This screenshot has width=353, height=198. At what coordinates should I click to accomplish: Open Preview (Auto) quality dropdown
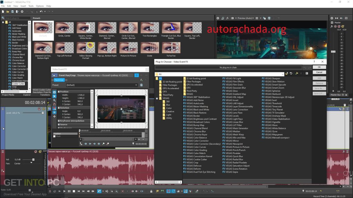245,18
